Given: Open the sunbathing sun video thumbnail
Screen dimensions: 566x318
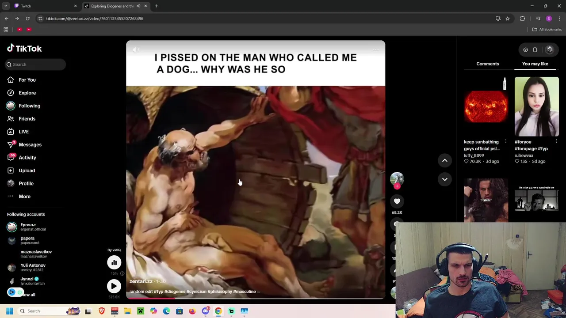Looking at the screenshot, I should tap(486, 106).
